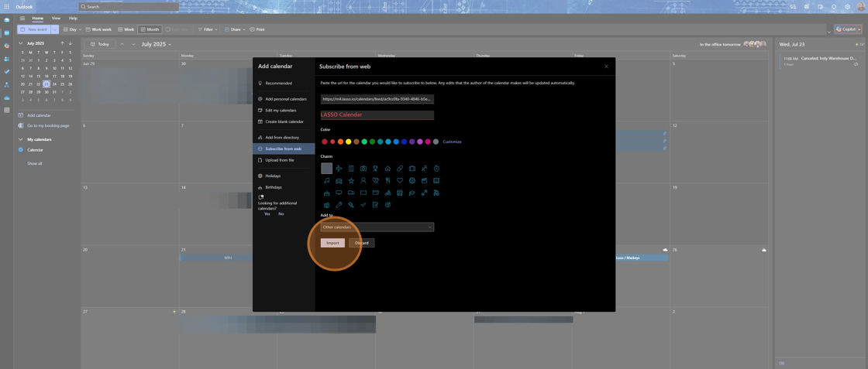The height and width of the screenshot is (369, 868).
Task: Open OneDrive cloud icon in app rail
Action: tap(7, 97)
